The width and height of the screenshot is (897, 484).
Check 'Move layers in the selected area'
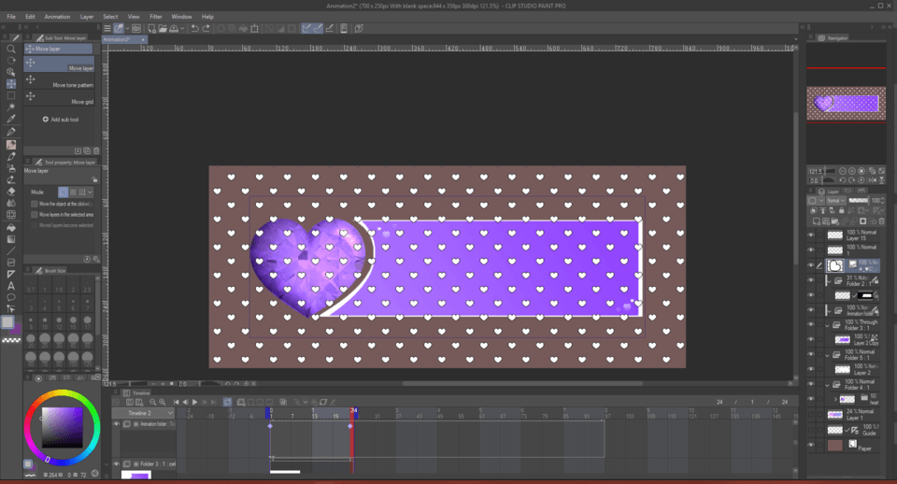click(x=34, y=214)
